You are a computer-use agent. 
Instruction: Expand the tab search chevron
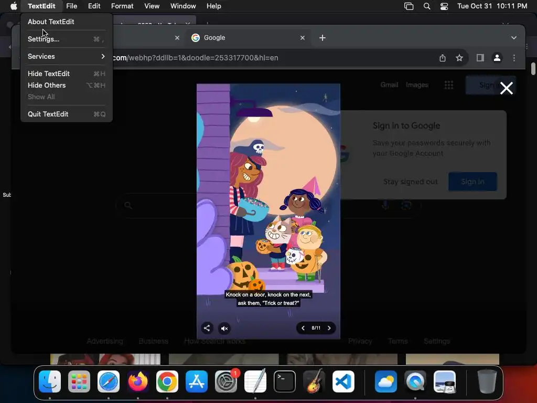[x=514, y=38]
